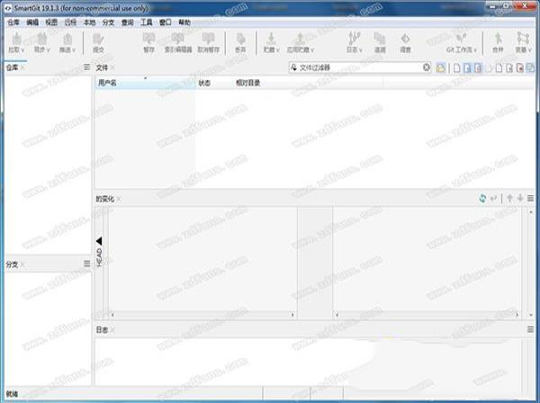The width and height of the screenshot is (540, 403).
Task: Click the 暂存 (Stage) toolbar icon
Action: [148, 41]
